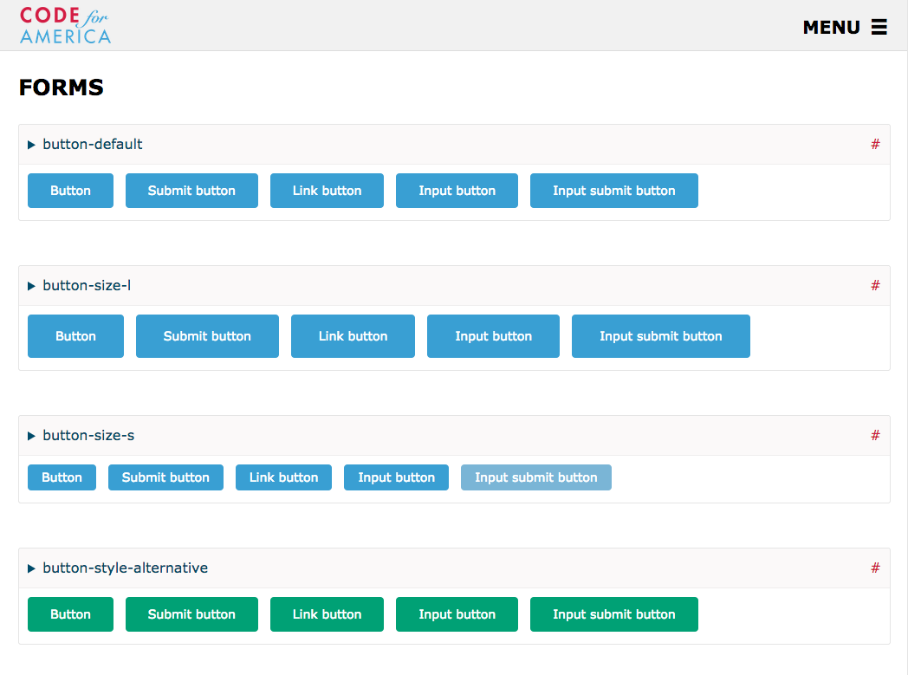This screenshot has height=675, width=908.
Task: Click the small Submit button
Action: 165,477
